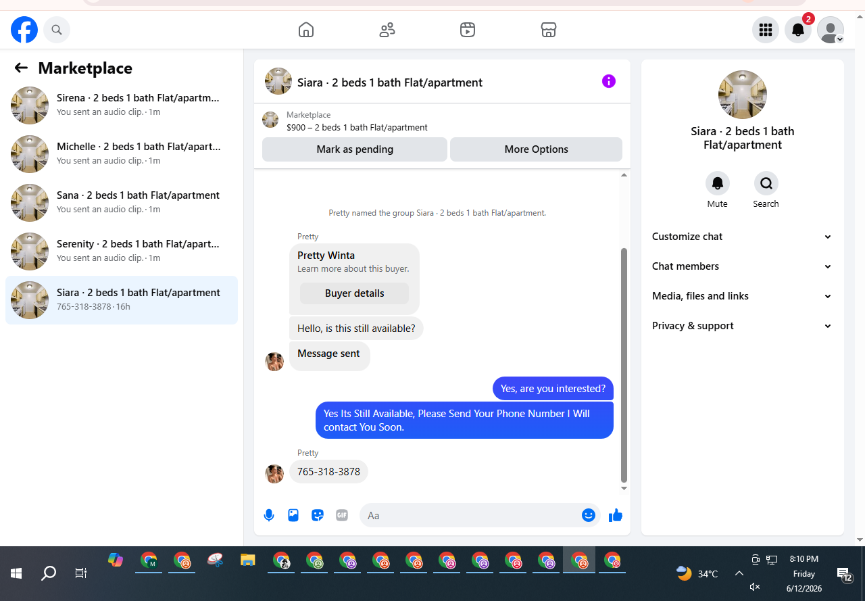This screenshot has width=865, height=601.
Task: Attach a photo with the image icon
Action: tap(293, 515)
